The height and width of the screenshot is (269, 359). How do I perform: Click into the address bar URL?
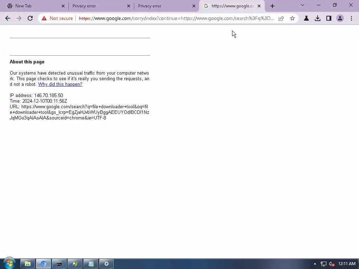click(176, 18)
